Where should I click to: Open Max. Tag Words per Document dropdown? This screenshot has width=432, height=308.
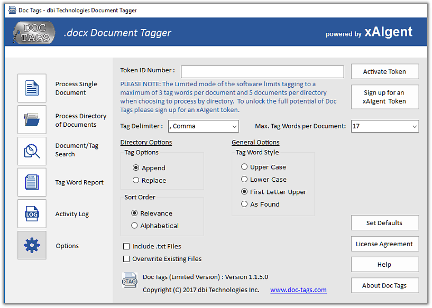pyautogui.click(x=385, y=126)
